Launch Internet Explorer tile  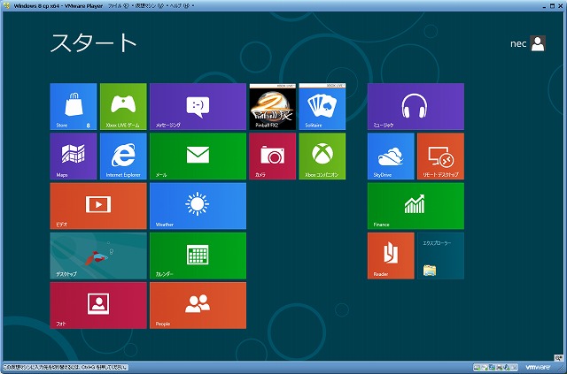coord(123,156)
